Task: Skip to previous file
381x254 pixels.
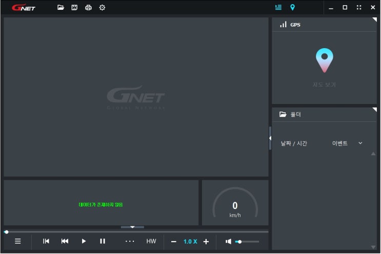Action: click(46, 241)
